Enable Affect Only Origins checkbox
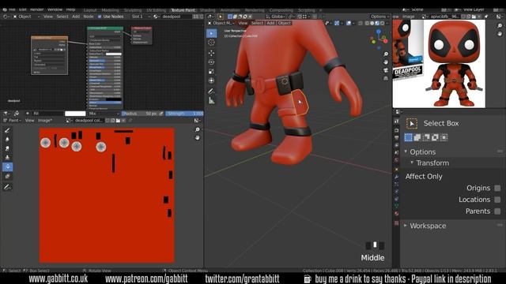The image size is (506, 284). pos(497,188)
